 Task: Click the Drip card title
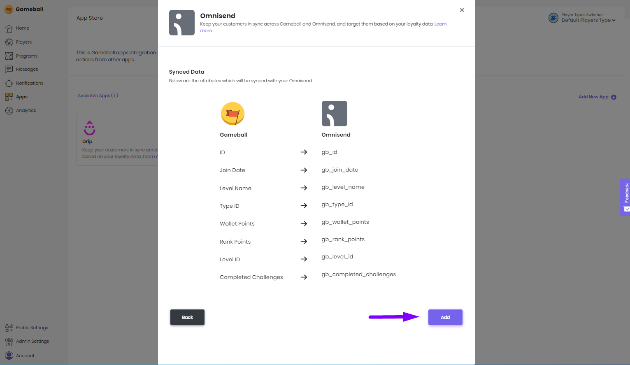tap(87, 142)
